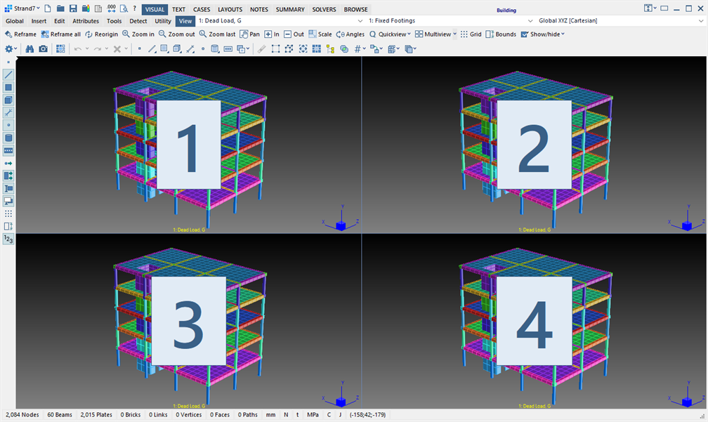Create a new model file
The image size is (708, 422).
click(48, 8)
